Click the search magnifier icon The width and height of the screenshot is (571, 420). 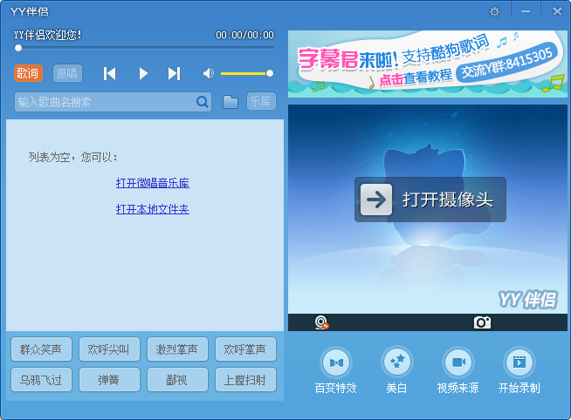[202, 102]
